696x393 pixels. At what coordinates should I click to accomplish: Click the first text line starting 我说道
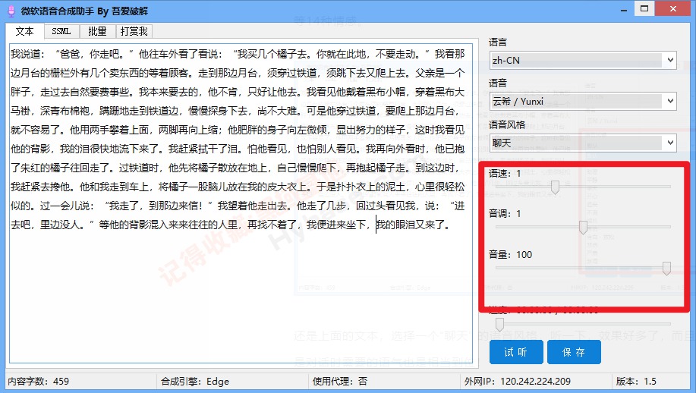(238, 54)
